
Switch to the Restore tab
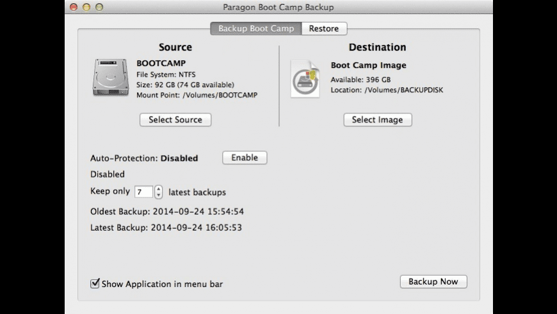[x=323, y=29]
